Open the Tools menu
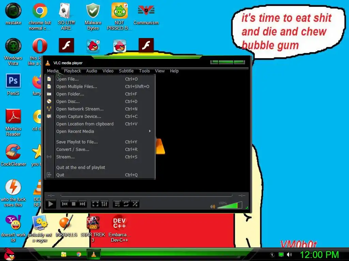This screenshot has width=349, height=261. pyautogui.click(x=144, y=71)
